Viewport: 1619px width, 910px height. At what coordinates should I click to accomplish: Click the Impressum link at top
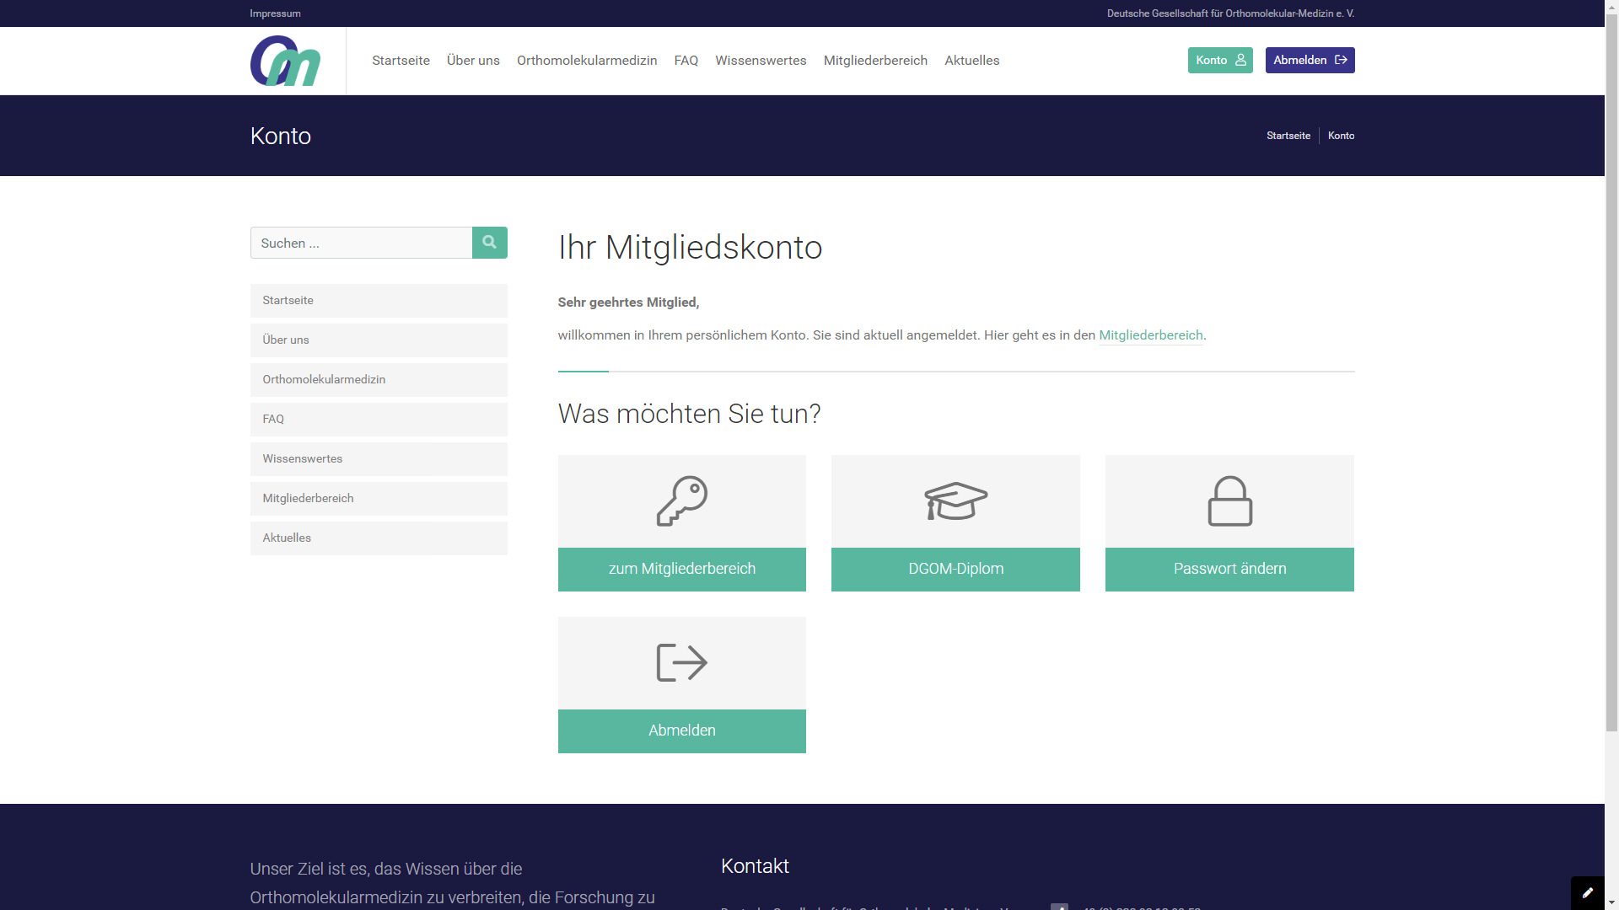tap(275, 13)
